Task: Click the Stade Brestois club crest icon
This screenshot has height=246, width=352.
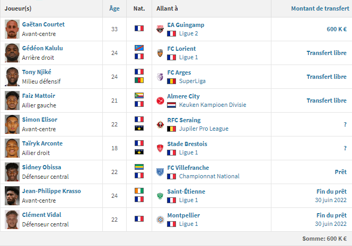Action: (160, 148)
